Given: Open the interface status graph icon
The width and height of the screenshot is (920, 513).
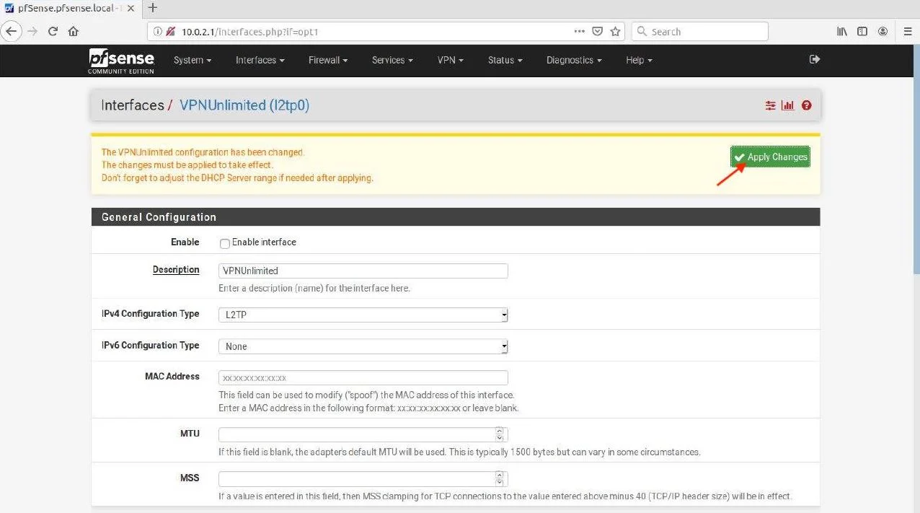Looking at the screenshot, I should pyautogui.click(x=788, y=105).
